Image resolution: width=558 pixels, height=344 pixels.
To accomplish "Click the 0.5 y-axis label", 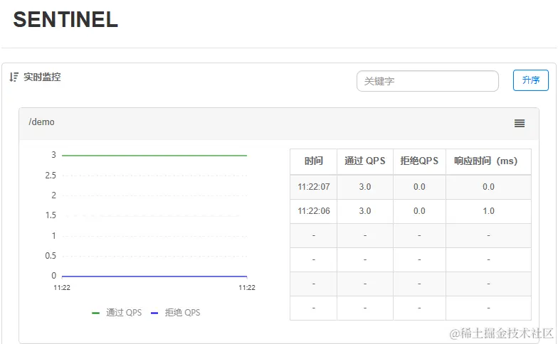I will (x=51, y=256).
